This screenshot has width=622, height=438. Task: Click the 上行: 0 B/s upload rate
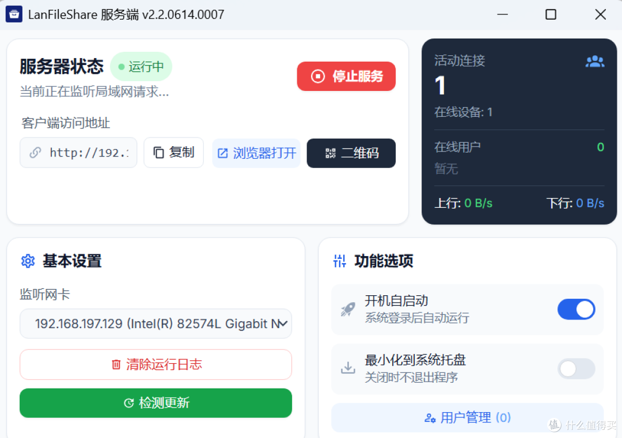click(x=463, y=203)
